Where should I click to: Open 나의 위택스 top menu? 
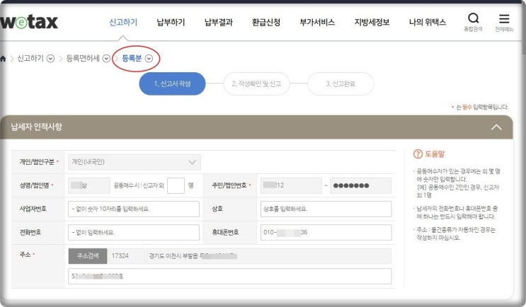[428, 22]
